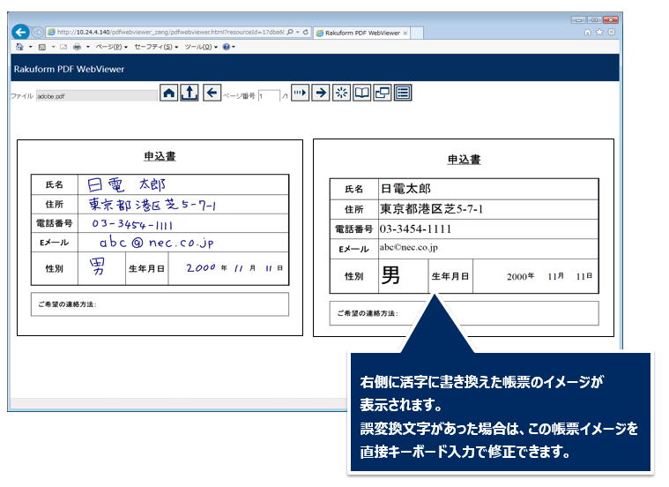Click the upload file icon
669x487 pixels.
point(189,93)
